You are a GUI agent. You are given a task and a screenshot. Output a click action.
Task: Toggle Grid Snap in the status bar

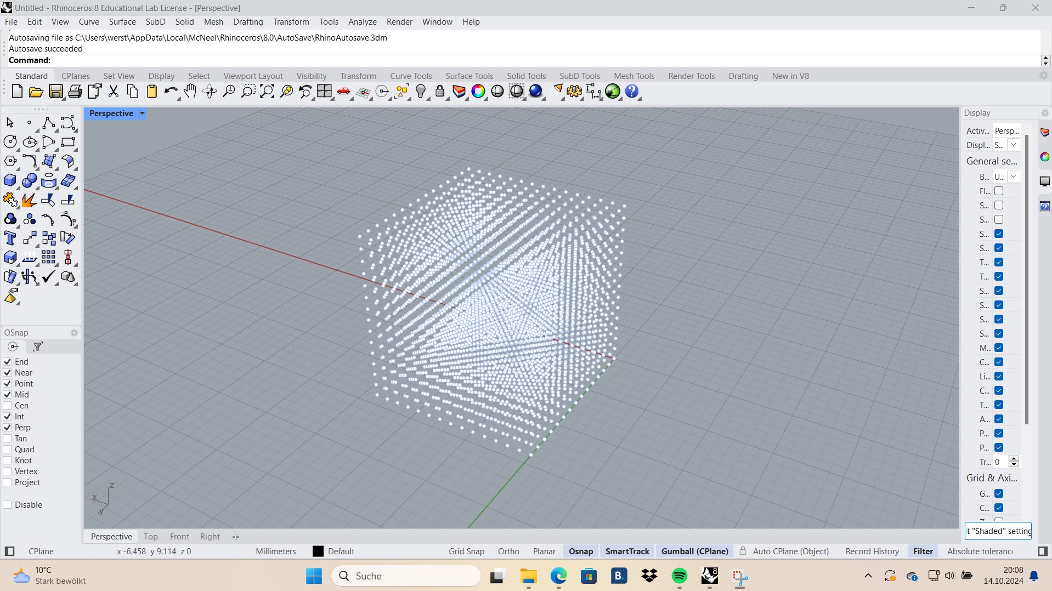point(466,551)
